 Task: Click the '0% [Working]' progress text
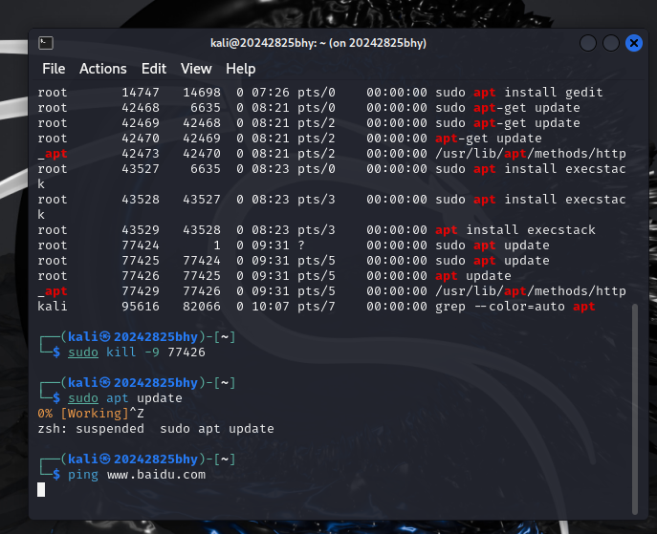(82, 414)
